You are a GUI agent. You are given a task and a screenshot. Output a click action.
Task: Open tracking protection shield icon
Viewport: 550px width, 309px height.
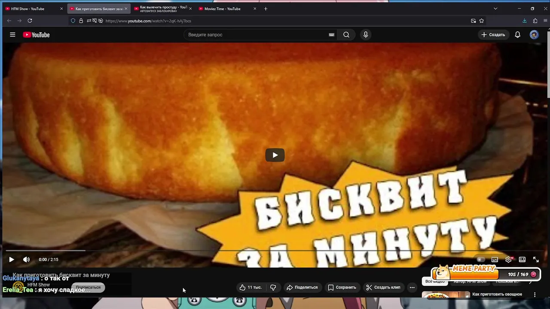pos(73,21)
